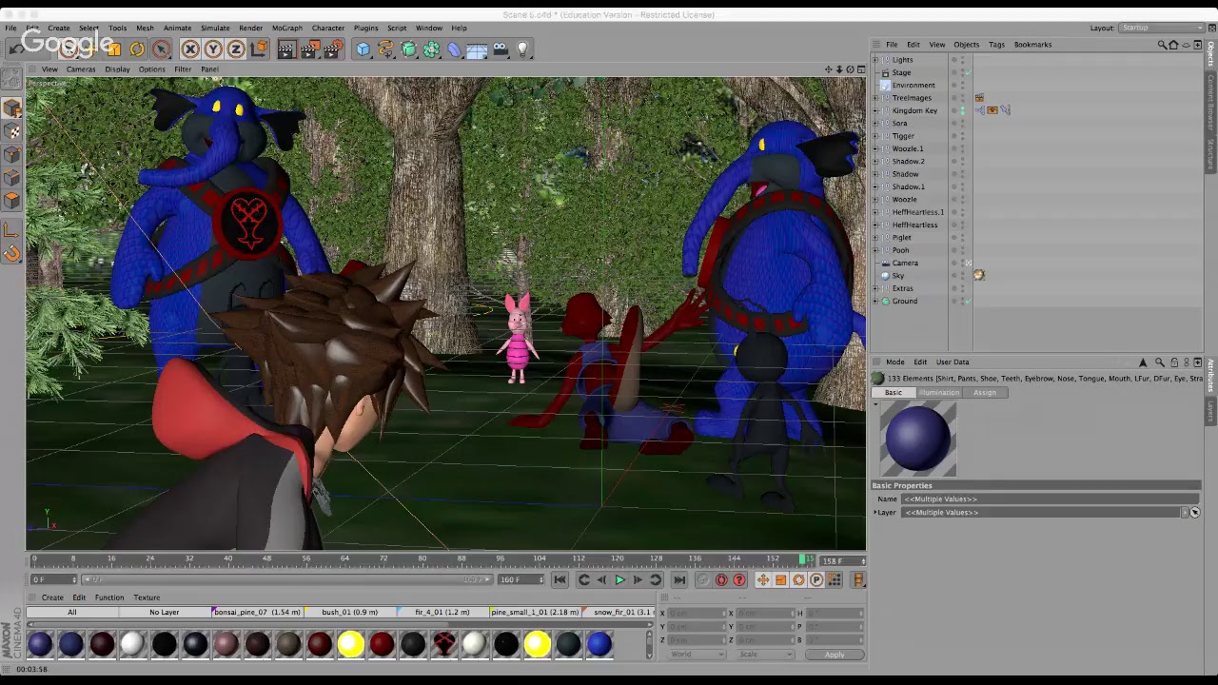Toggle the Ground object enable checkmark

[968, 302]
